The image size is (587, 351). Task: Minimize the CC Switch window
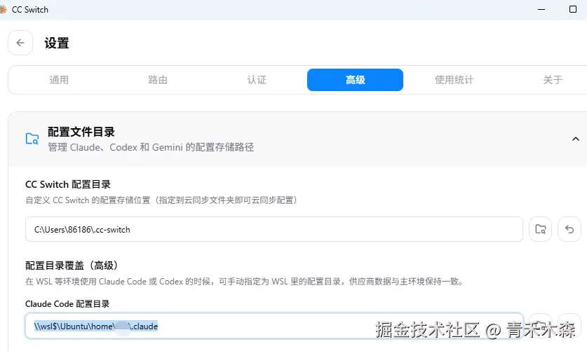tap(541, 9)
